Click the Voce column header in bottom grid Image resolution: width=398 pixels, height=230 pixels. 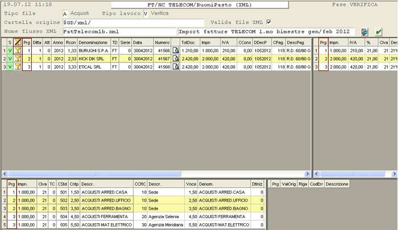(191, 184)
